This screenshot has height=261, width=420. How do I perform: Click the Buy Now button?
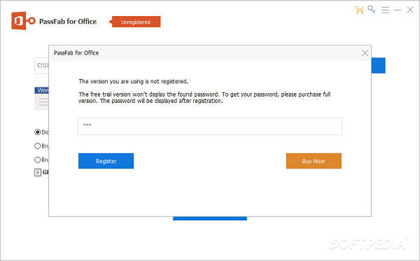point(314,161)
